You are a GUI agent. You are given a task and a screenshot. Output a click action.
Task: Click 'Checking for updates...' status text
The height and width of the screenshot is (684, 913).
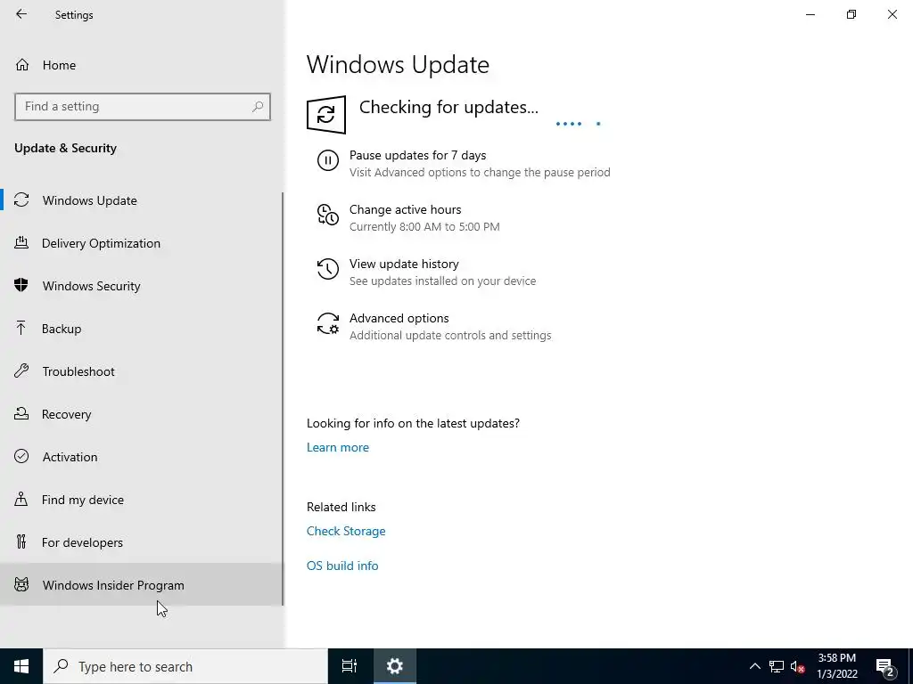pos(448,107)
